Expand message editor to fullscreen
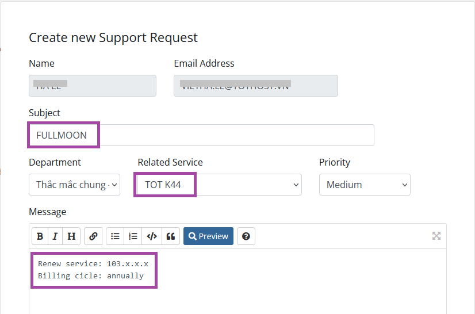 pyautogui.click(x=436, y=236)
